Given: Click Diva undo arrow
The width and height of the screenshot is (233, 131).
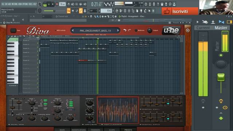Looking at the screenshot, I should [125, 30].
